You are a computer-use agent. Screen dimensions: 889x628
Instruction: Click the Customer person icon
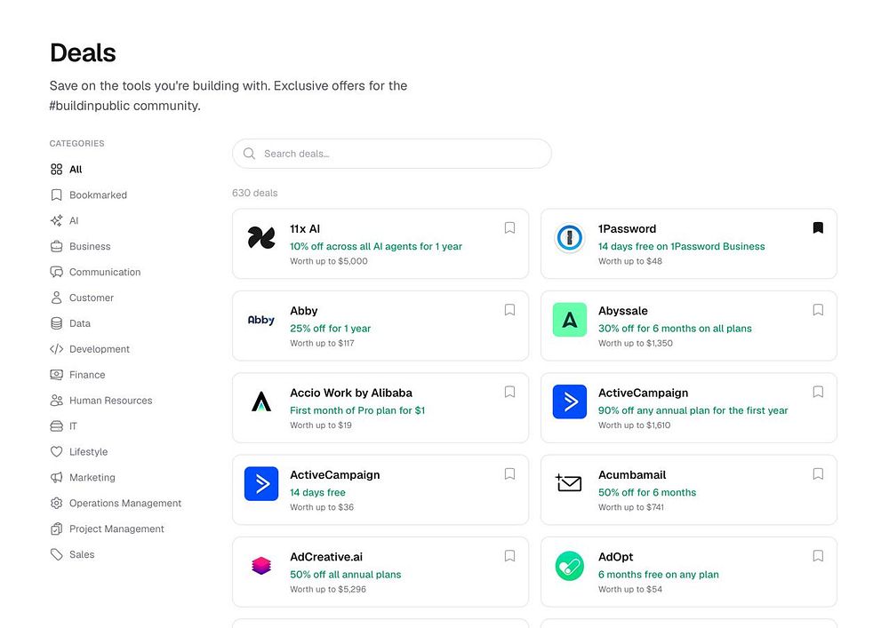pos(56,298)
